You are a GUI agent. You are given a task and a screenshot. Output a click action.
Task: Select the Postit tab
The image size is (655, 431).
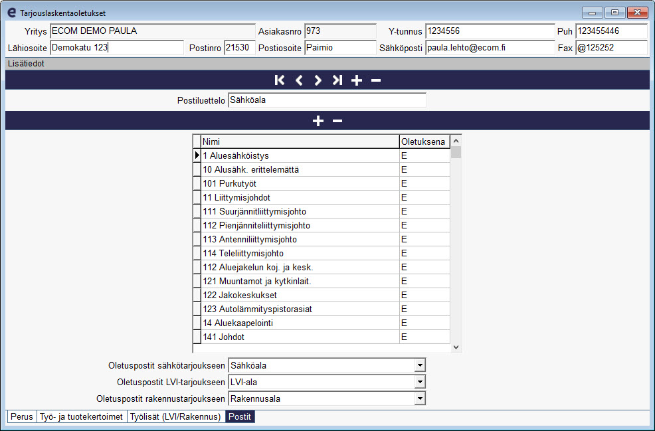[240, 416]
